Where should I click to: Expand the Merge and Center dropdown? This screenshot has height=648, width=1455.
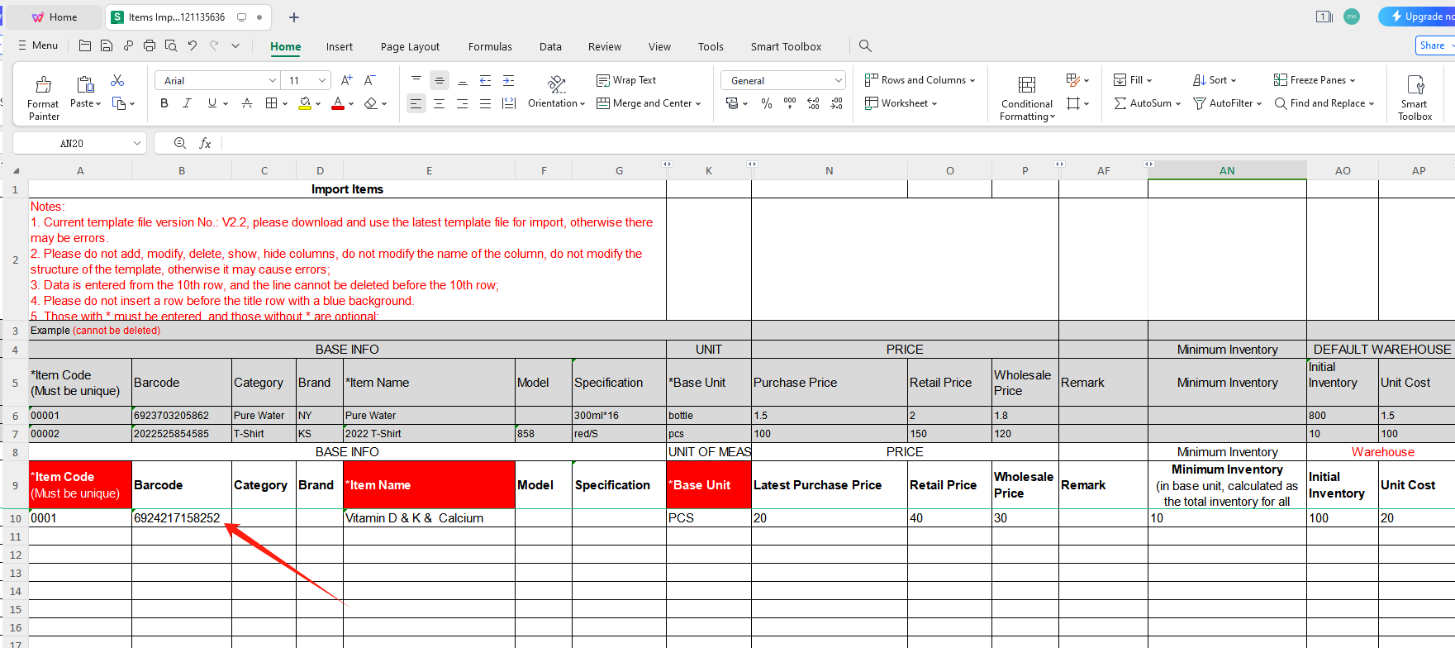click(698, 103)
